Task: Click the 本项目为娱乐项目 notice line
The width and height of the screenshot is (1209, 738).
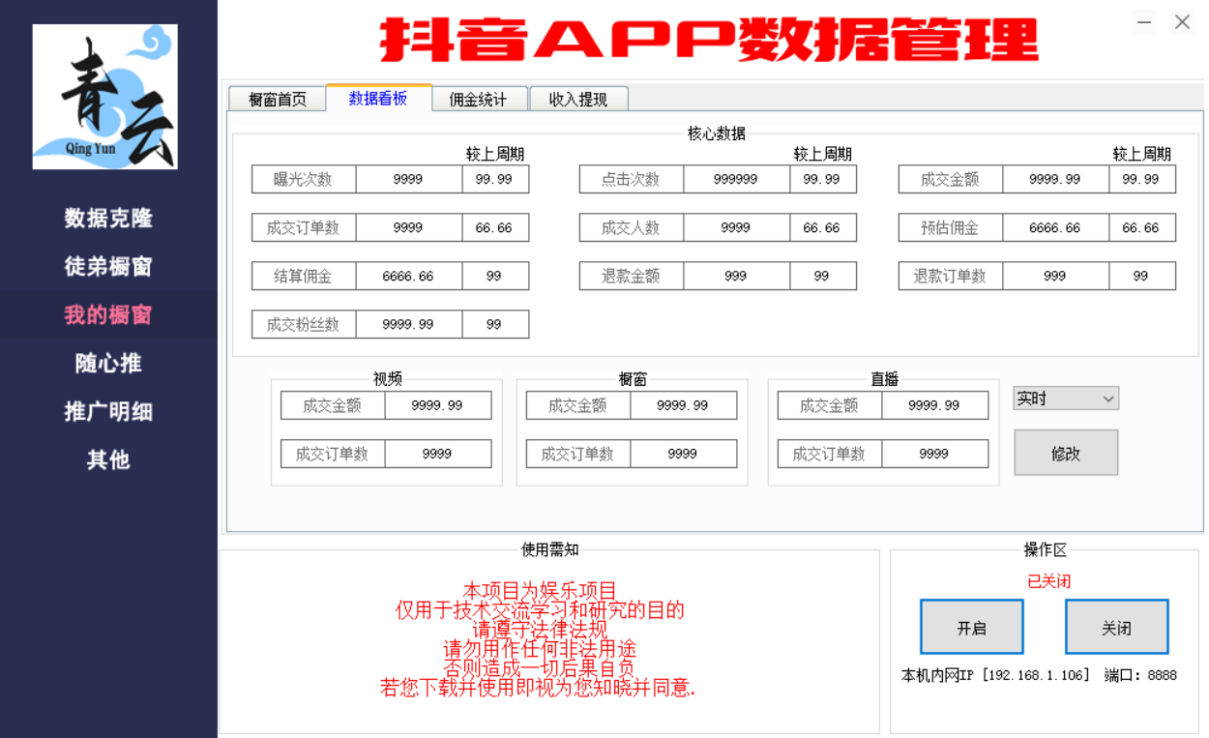Action: click(540, 590)
